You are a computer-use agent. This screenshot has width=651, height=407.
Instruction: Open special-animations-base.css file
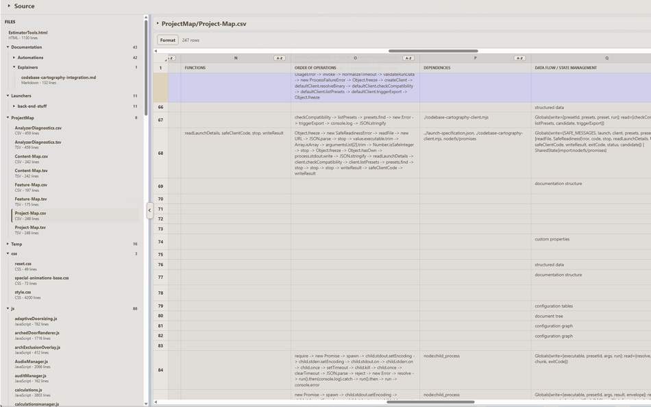[42, 280]
